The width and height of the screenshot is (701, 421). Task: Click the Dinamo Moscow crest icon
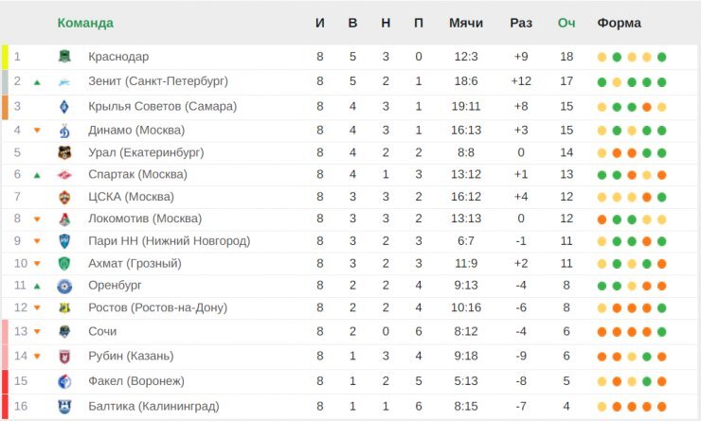pos(64,131)
